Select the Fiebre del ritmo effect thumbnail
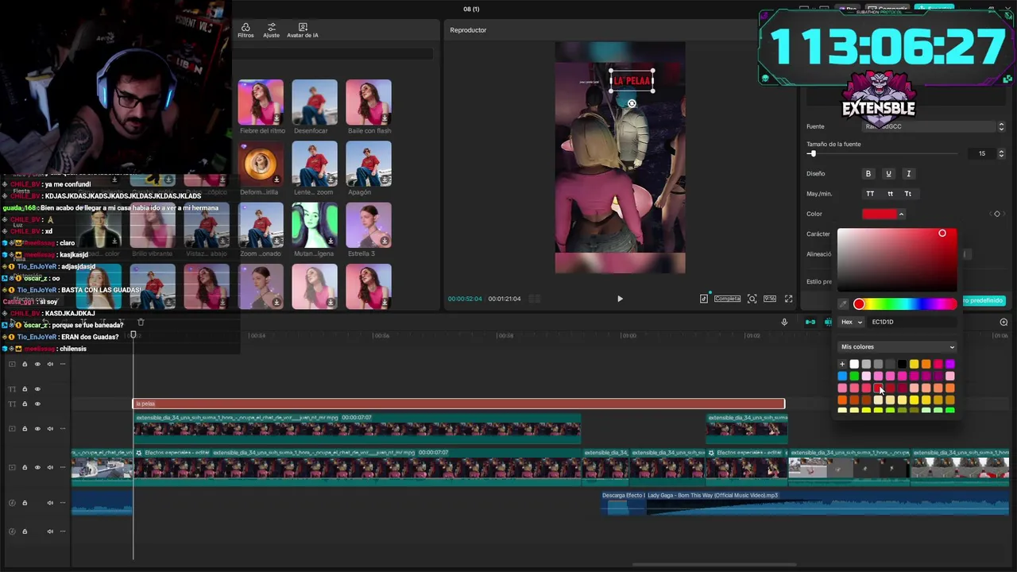1017x572 pixels. click(x=261, y=102)
